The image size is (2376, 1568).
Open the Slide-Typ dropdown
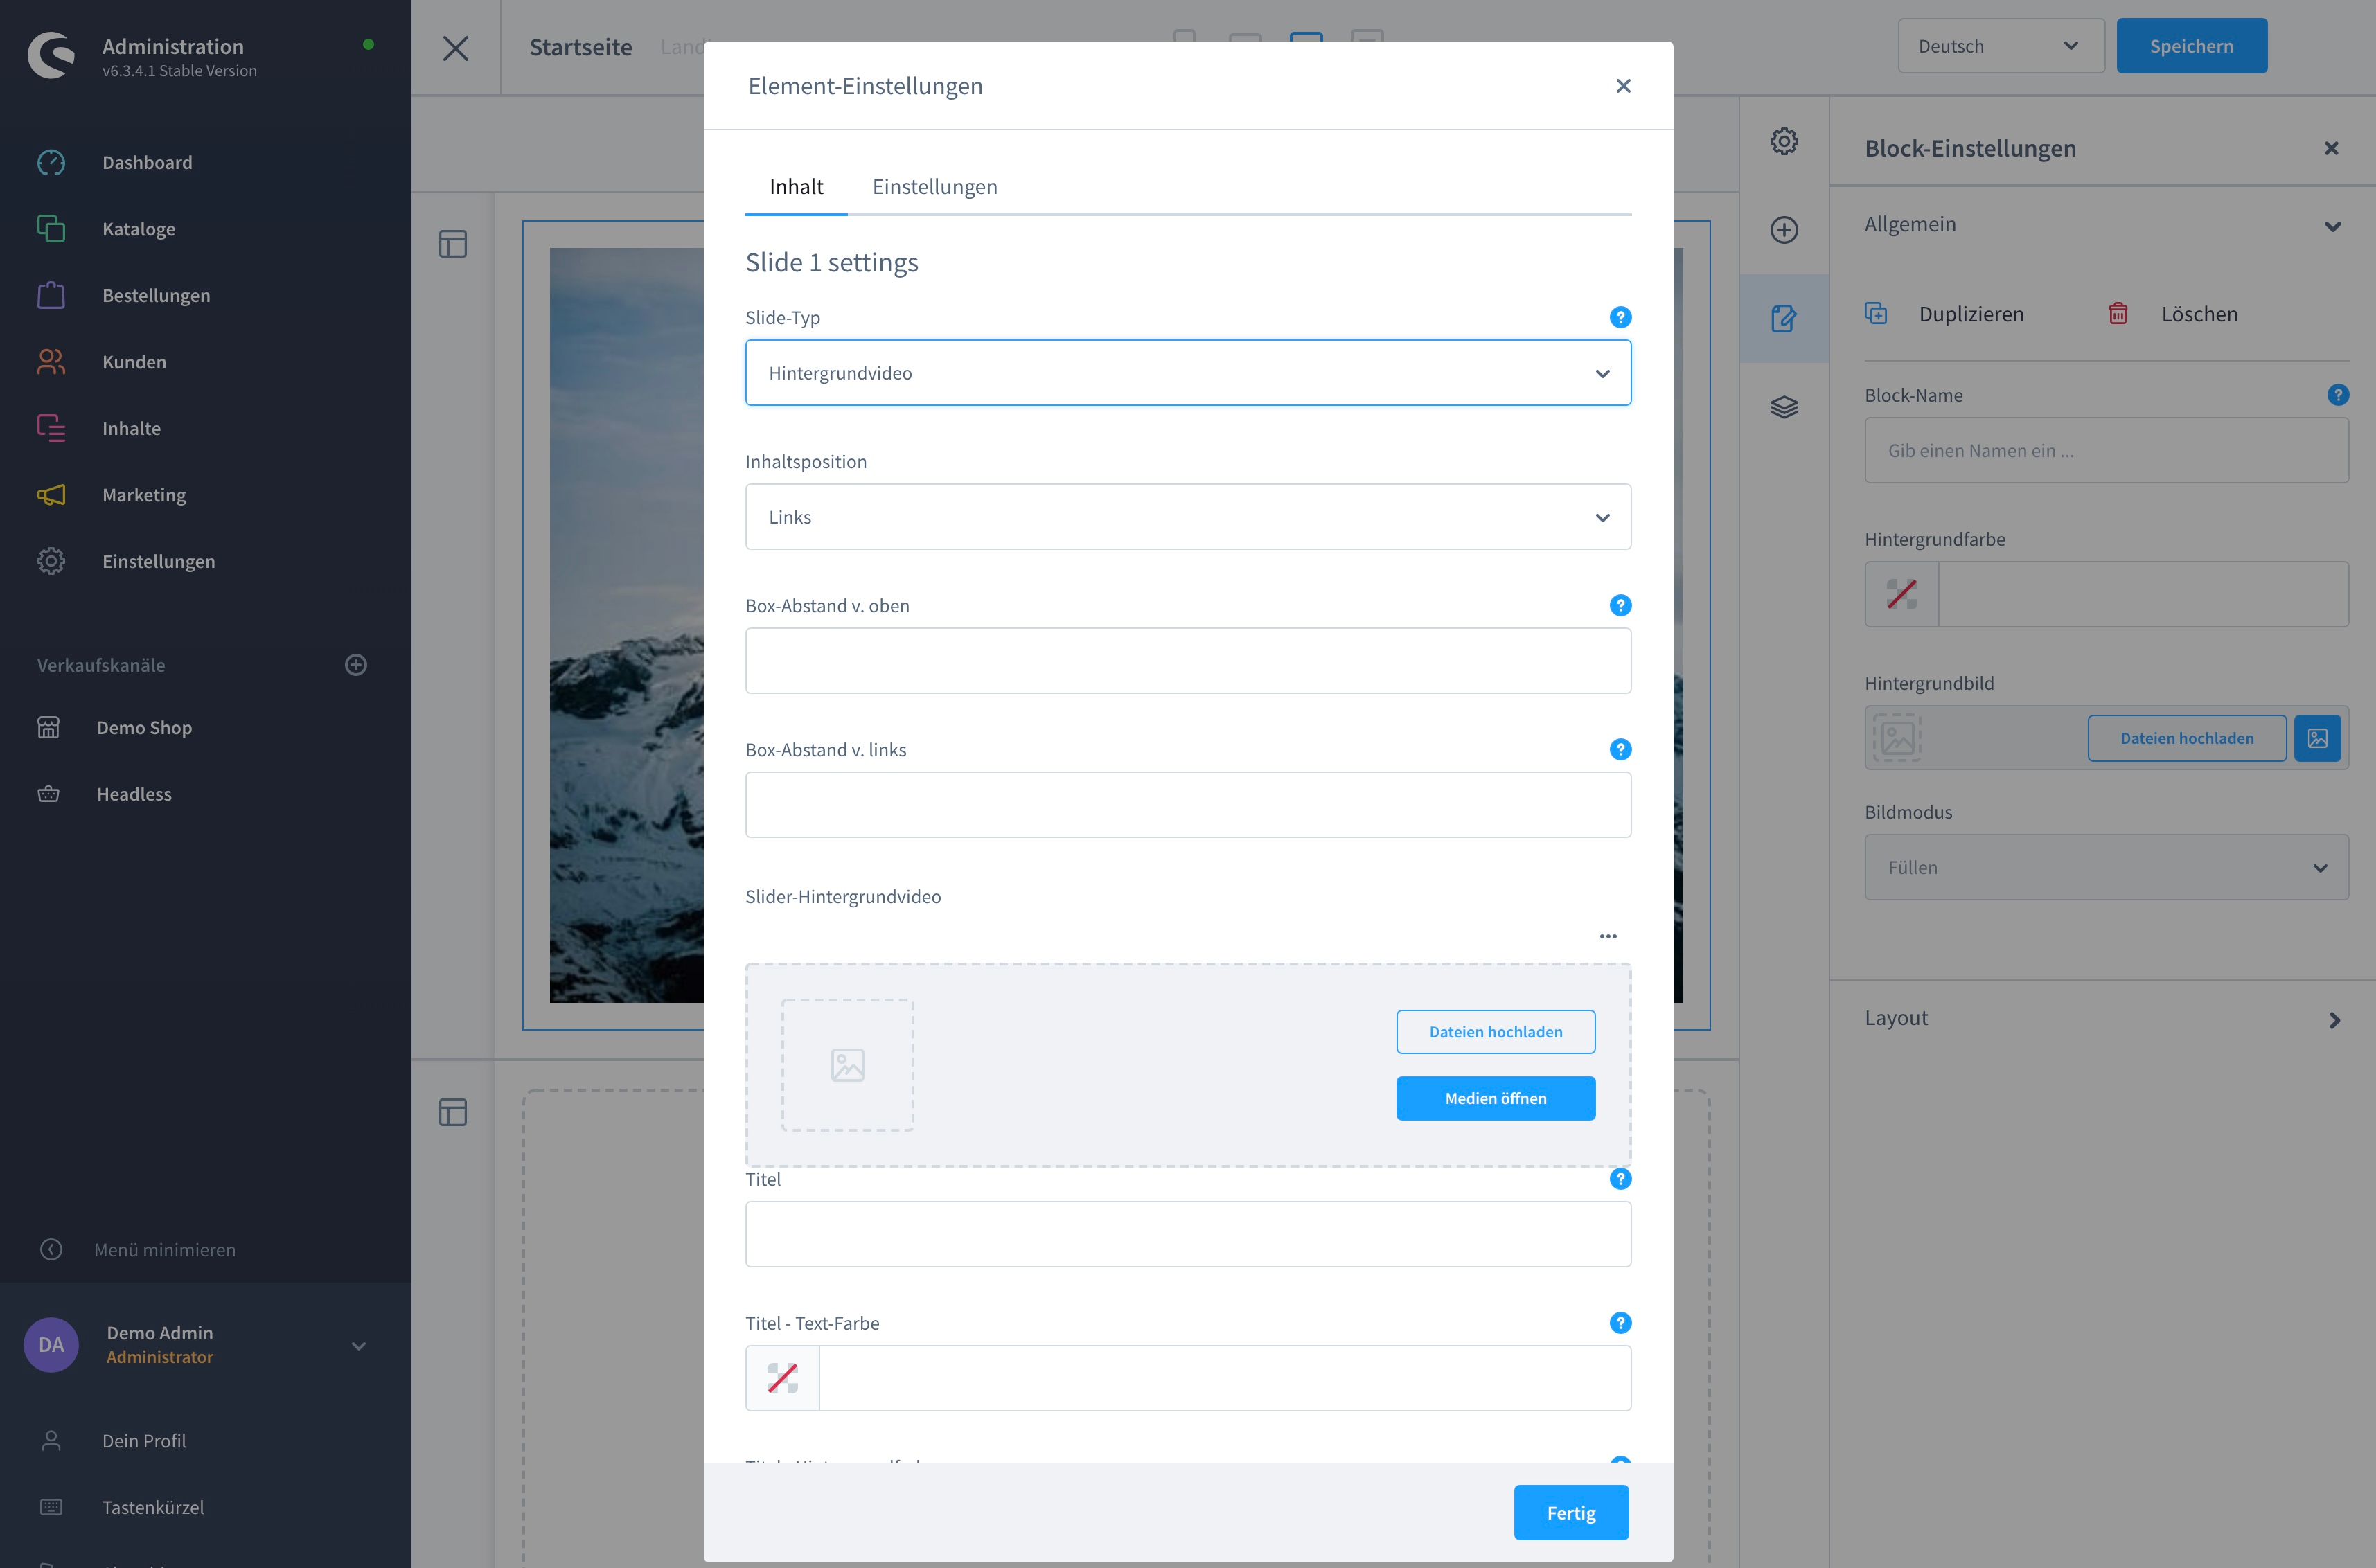click(1188, 373)
